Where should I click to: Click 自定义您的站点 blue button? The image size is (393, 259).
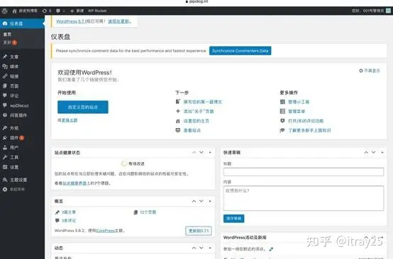pos(83,107)
